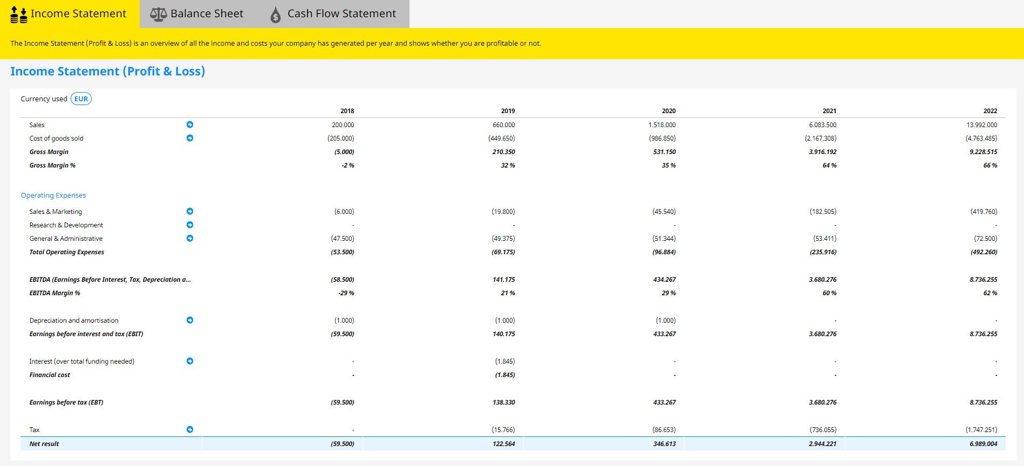
Task: Click the EUR currency badge
Action: coord(81,99)
